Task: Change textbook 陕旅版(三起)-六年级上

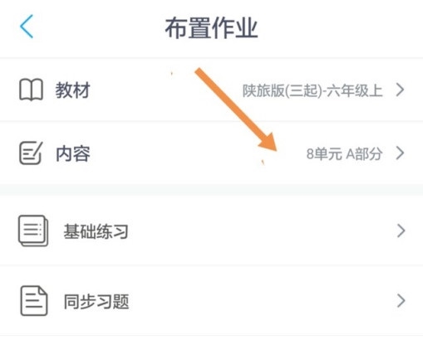Action: (x=312, y=90)
